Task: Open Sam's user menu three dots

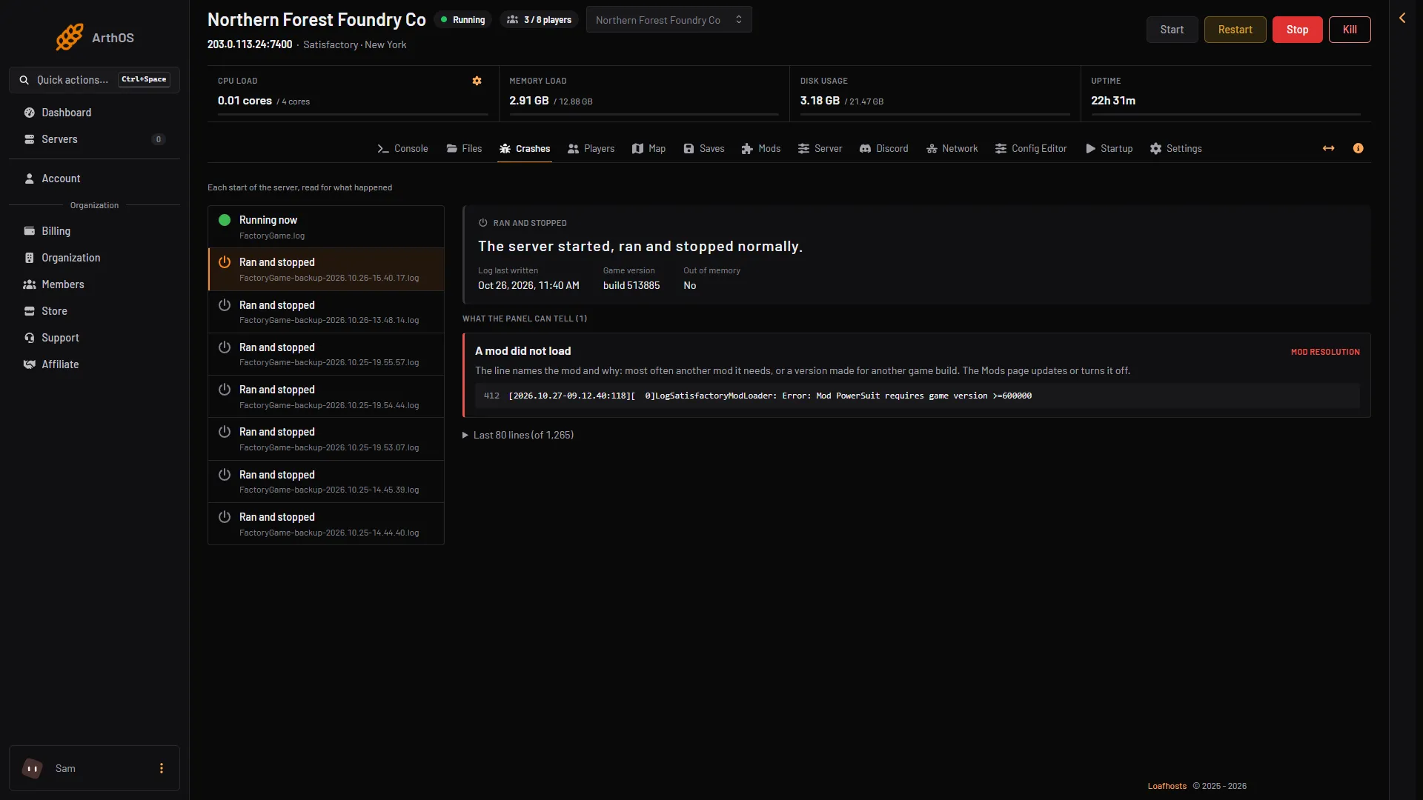Action: (162, 769)
